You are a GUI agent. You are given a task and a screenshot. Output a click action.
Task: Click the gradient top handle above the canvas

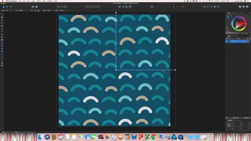point(116,13)
